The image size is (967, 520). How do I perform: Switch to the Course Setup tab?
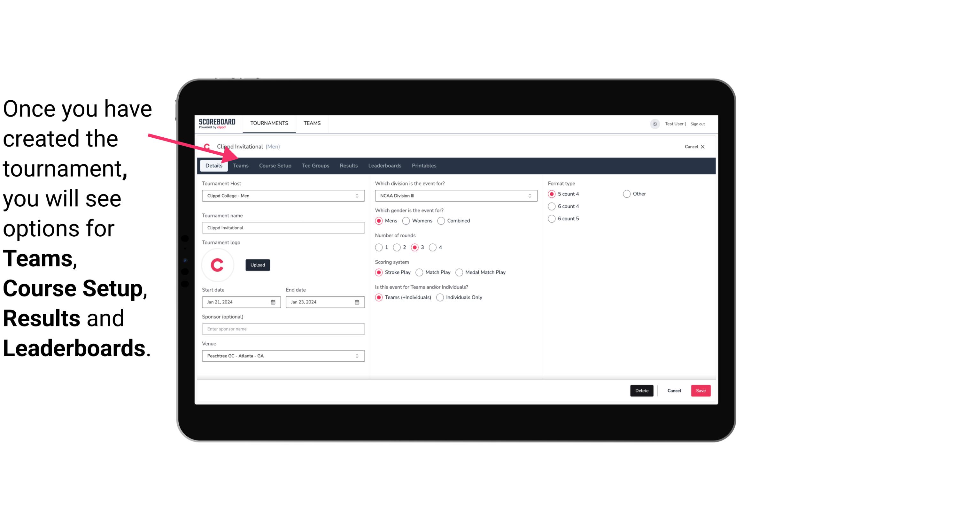275,165
